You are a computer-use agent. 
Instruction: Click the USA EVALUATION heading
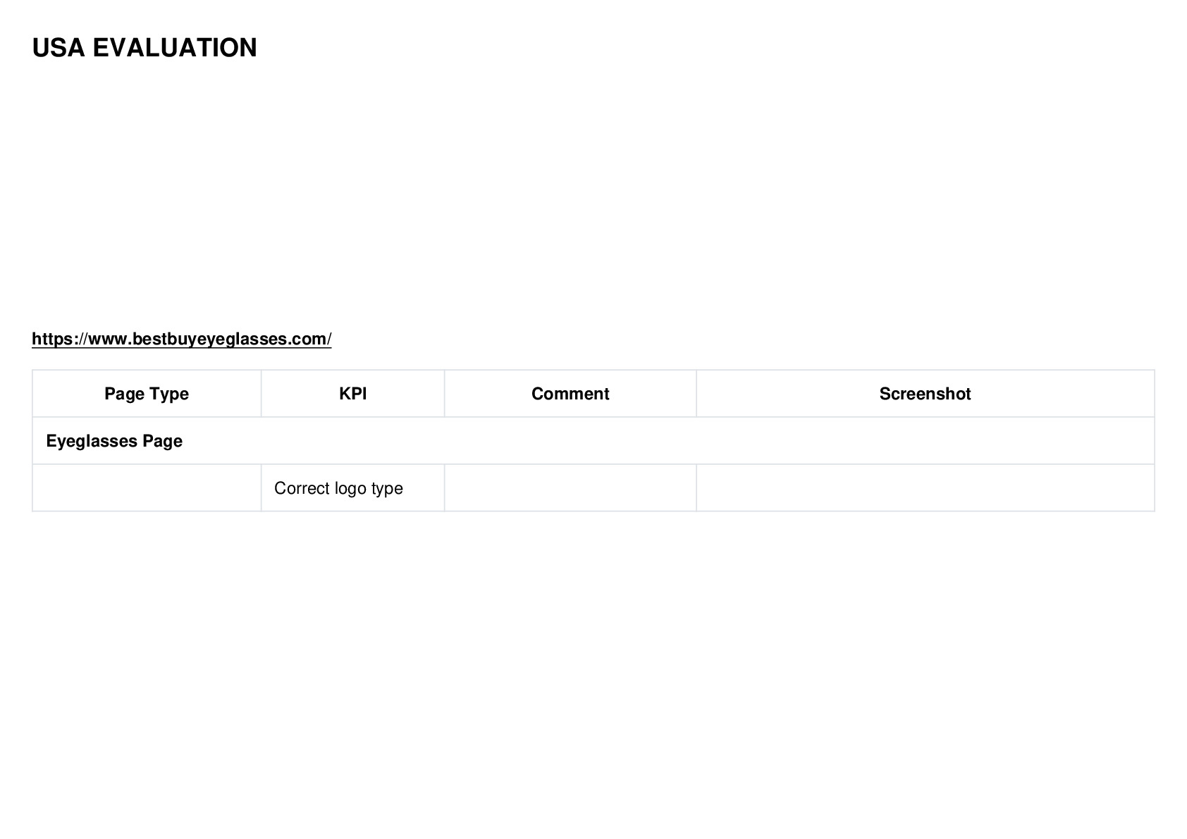pos(144,48)
